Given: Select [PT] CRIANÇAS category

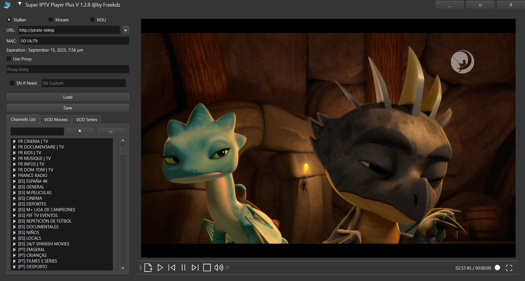Looking at the screenshot, I should 32,255.
